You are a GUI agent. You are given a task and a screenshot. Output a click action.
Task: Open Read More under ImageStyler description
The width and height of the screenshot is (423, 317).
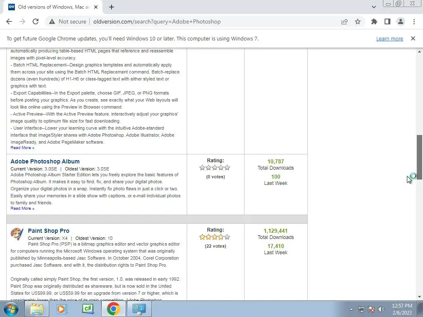point(22,148)
